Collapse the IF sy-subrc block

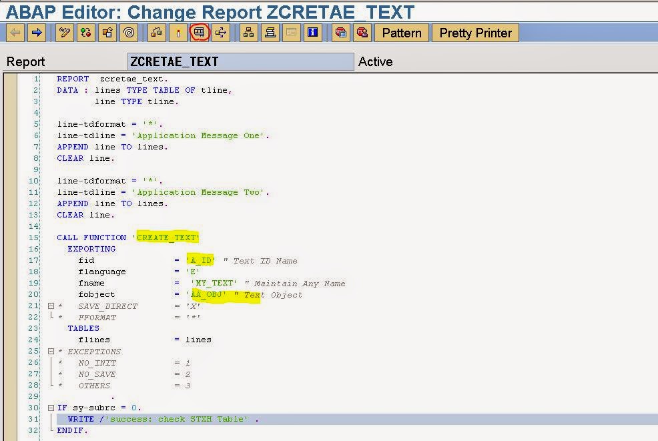tap(51, 407)
